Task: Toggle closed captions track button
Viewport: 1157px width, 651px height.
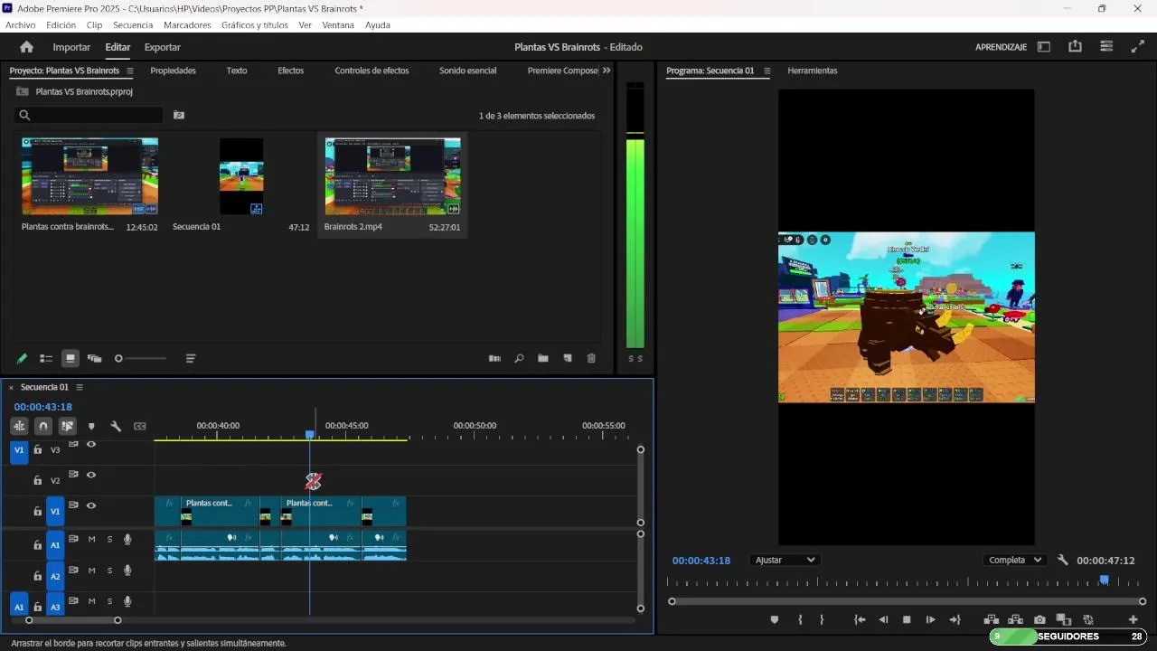Action: pos(140,426)
